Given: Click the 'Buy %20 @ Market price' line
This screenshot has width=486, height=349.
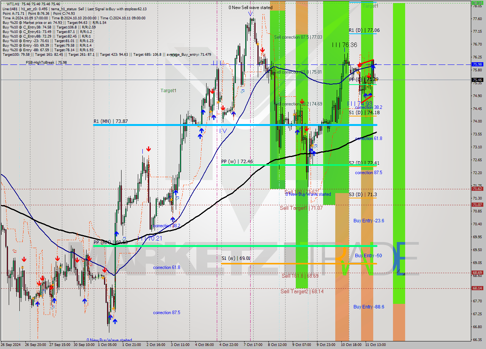Looking at the screenshot, I should coord(54,23).
